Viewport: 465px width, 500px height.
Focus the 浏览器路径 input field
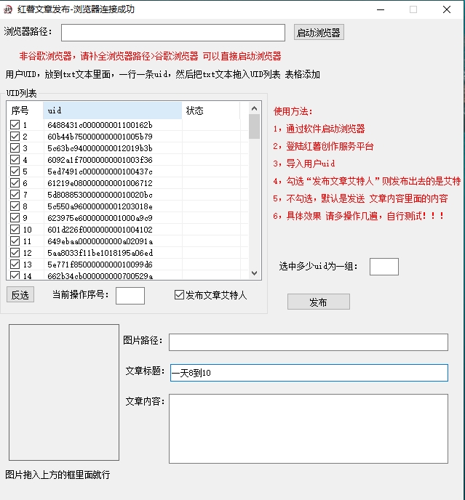pyautogui.click(x=173, y=33)
